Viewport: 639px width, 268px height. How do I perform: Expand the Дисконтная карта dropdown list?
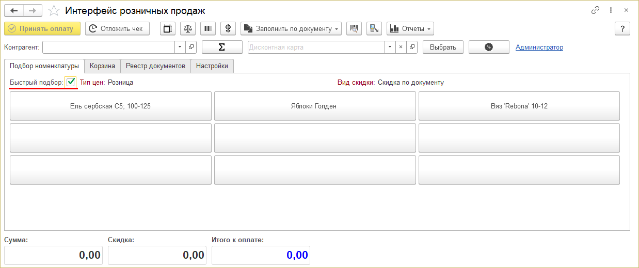click(390, 47)
